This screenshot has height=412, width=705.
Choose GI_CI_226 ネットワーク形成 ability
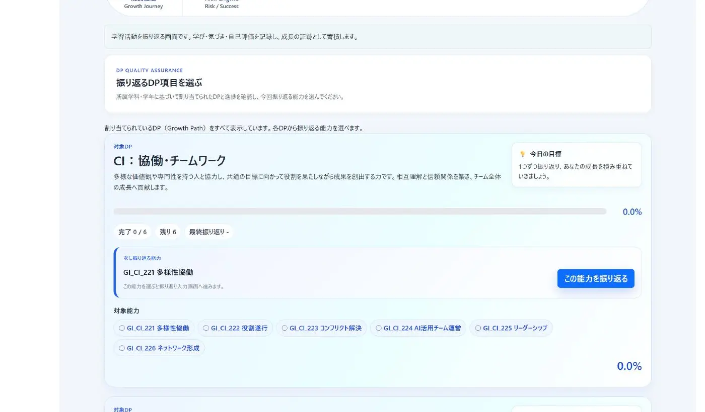click(x=159, y=348)
